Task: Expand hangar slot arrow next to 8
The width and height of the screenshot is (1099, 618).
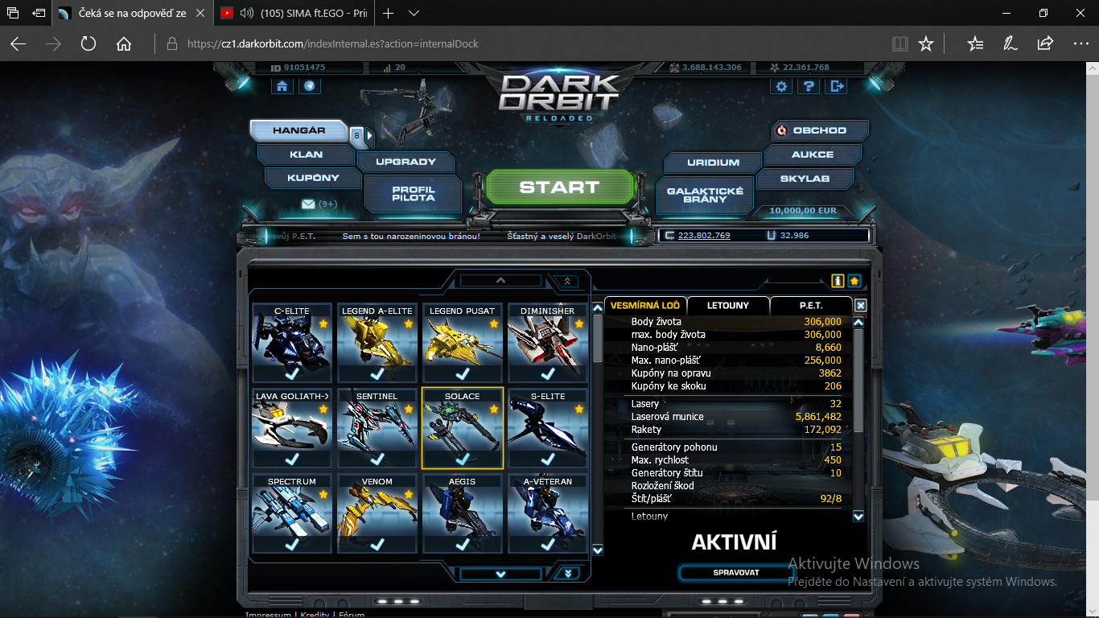Action: click(369, 136)
